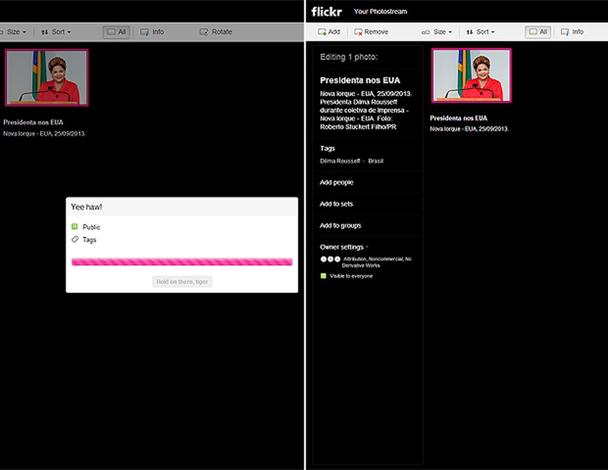Click the 'Hold on there, tiger' button

coord(182,282)
